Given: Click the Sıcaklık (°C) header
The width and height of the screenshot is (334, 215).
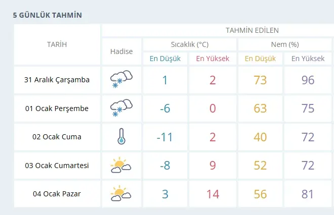Looking at the screenshot, I should [190, 44].
